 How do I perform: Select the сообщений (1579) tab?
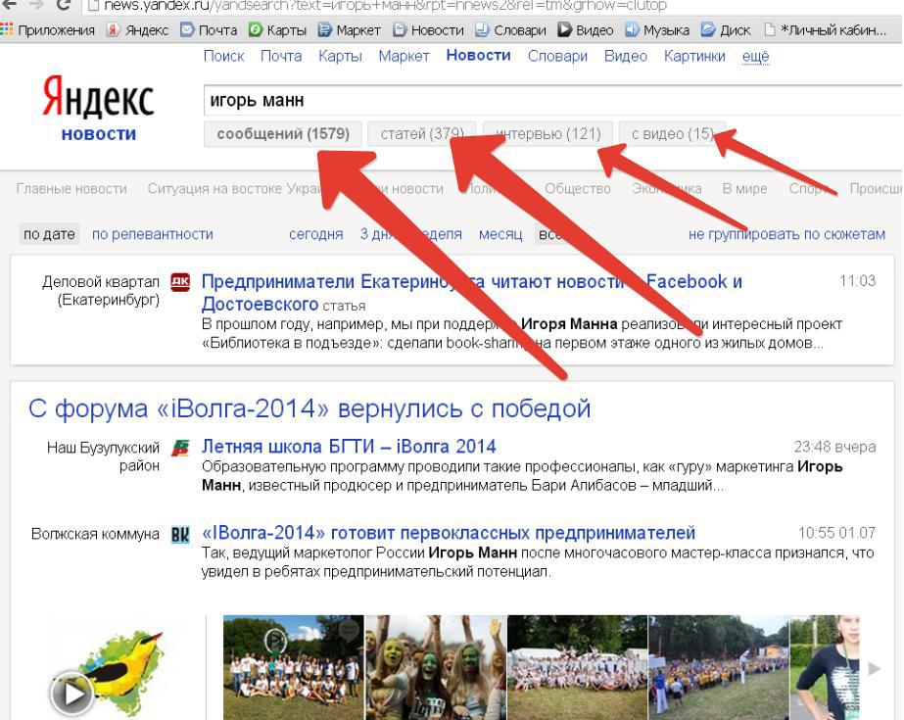click(x=283, y=134)
